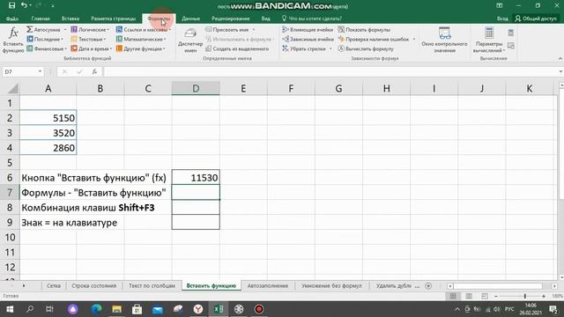Click Присвоить имя define name
Screen dimensions: 564x317
click(227, 29)
